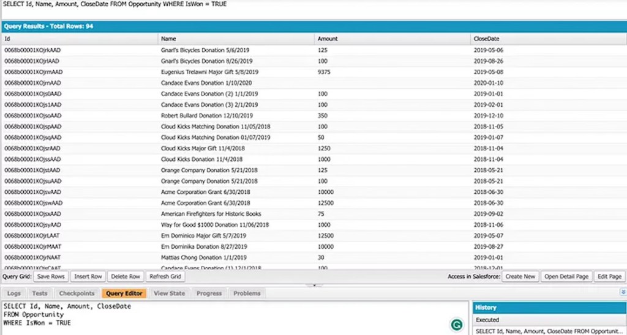
Task: Sort results by the Amount column header
Action: pyautogui.click(x=328, y=39)
